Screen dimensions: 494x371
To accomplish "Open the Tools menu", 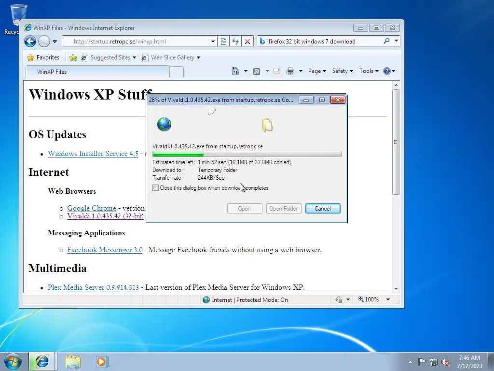I will pyautogui.click(x=369, y=71).
